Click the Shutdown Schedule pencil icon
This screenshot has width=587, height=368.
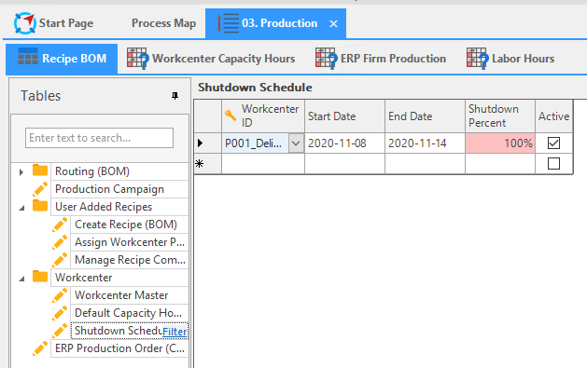(x=60, y=331)
